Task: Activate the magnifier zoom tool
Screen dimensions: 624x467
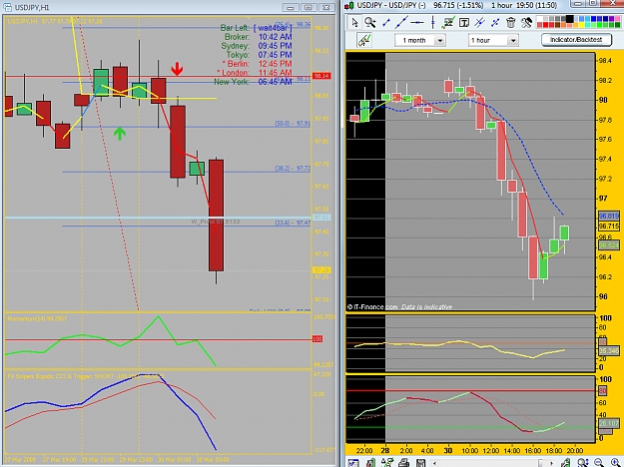Action: (370, 22)
